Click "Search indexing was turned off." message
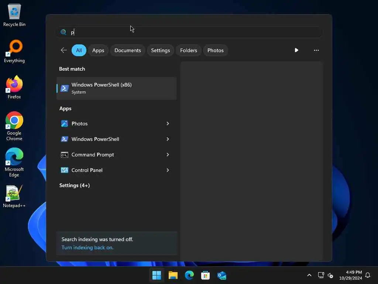 pos(97,239)
